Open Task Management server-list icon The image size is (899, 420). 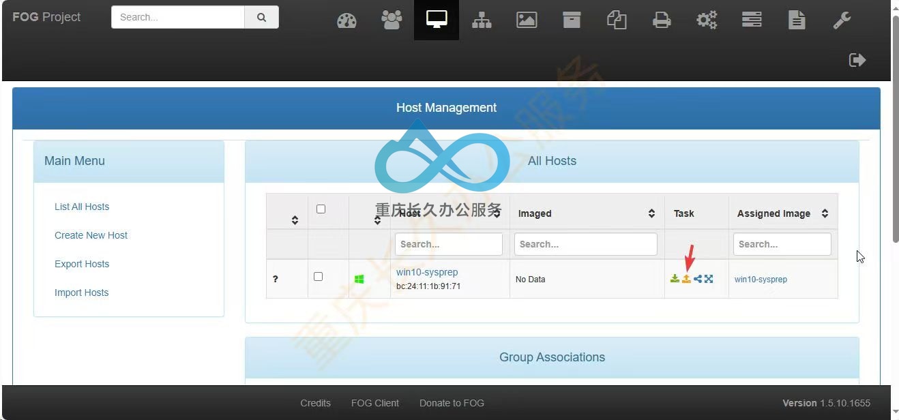(752, 20)
